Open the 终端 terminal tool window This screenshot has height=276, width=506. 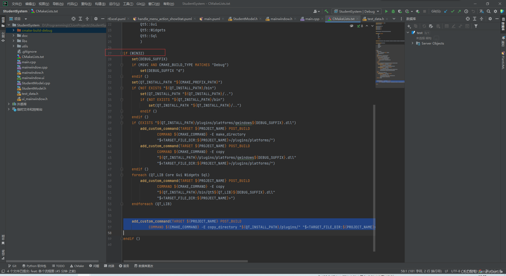coord(109,266)
